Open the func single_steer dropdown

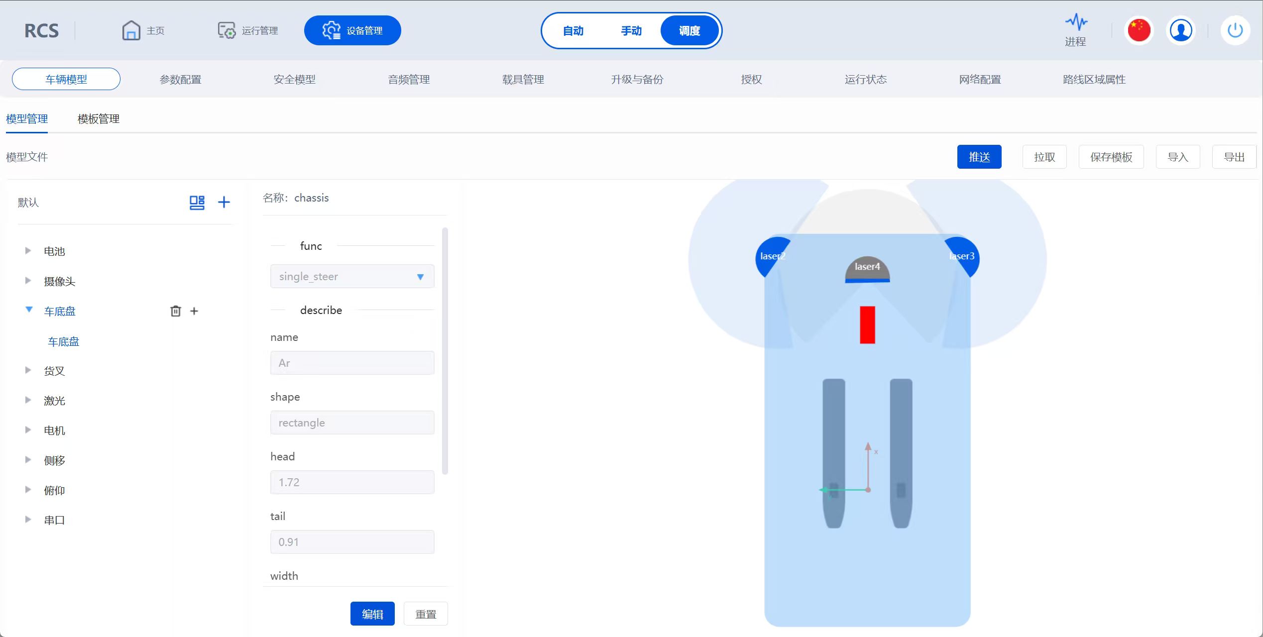click(352, 277)
